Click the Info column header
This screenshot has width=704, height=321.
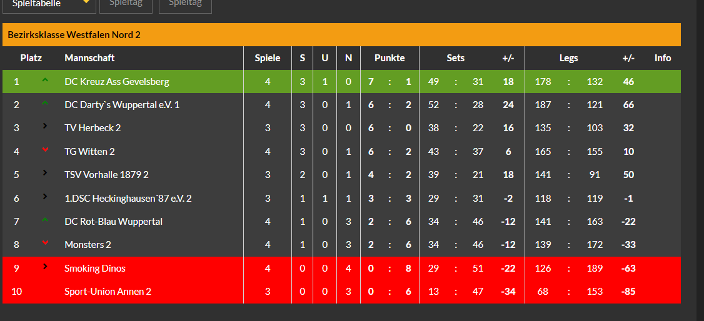tap(663, 58)
